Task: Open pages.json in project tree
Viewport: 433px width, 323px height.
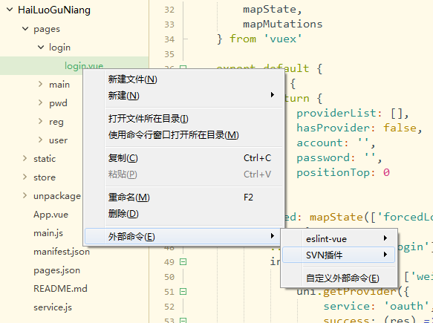Action: coord(57,270)
